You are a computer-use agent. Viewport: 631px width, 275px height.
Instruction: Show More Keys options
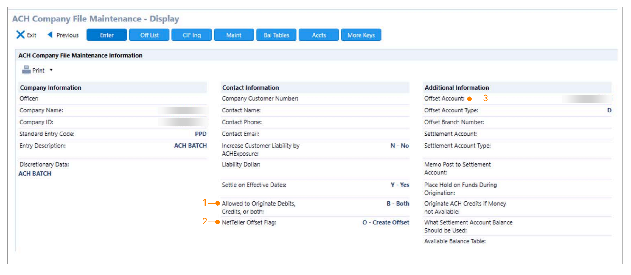tap(361, 35)
